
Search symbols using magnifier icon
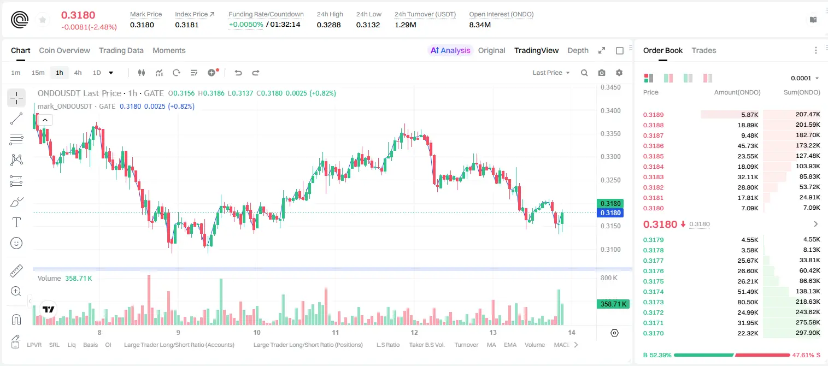pos(584,73)
